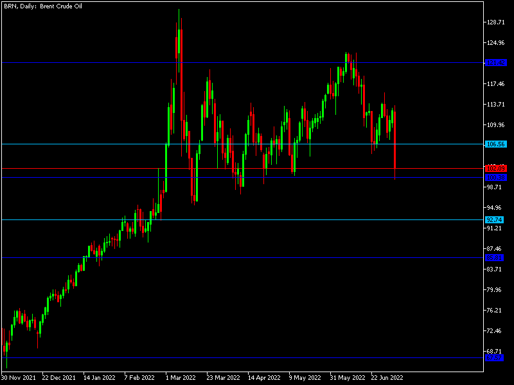
Task: Click the 76.21 price axis label
Action: [x=494, y=311]
